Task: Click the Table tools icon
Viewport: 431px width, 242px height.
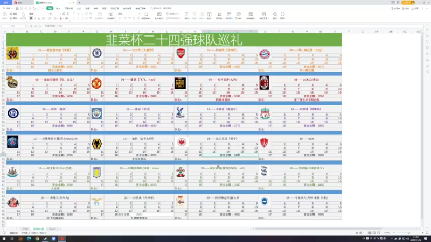Action: 264,15
